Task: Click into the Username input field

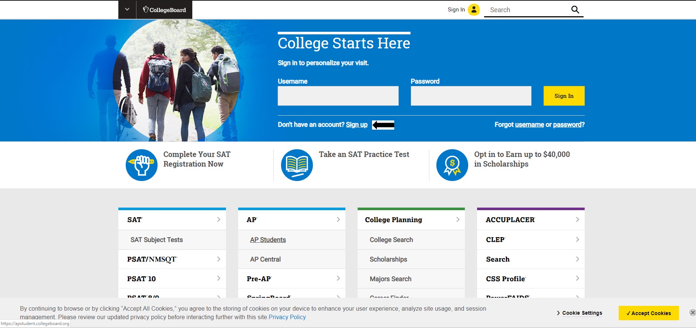Action: [338, 96]
